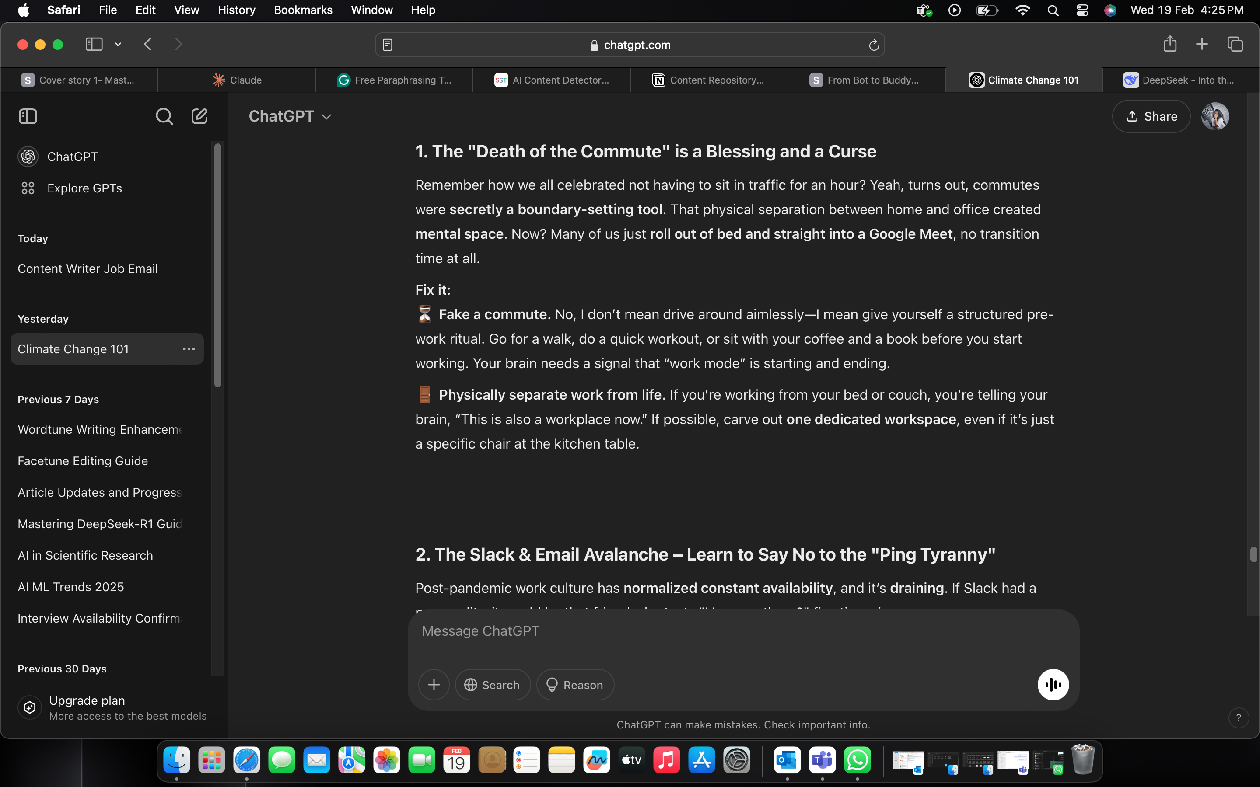The image size is (1260, 787).
Task: Click the sidebar chat list scrollbar
Action: click(x=217, y=265)
